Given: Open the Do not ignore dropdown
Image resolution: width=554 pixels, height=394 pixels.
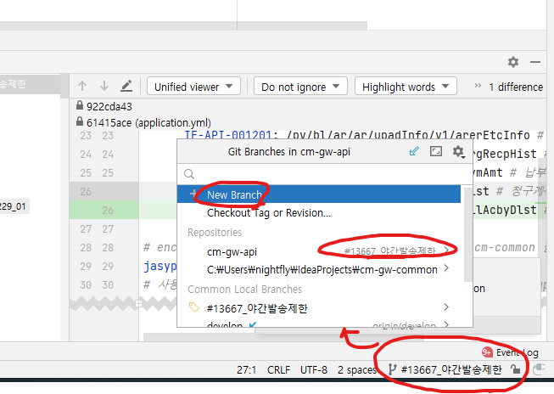Looking at the screenshot, I should (x=301, y=87).
